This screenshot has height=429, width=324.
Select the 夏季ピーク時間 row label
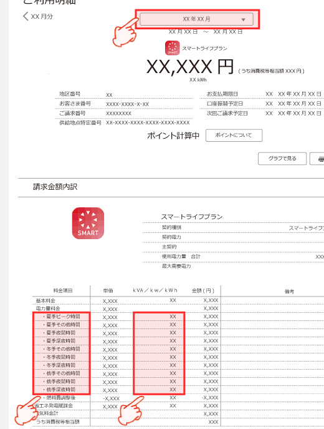(62, 317)
